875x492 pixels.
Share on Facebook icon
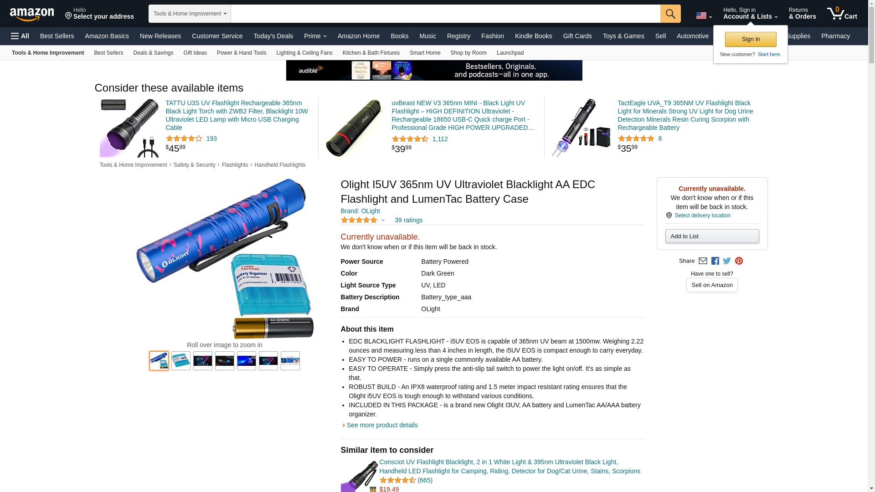pos(715,261)
